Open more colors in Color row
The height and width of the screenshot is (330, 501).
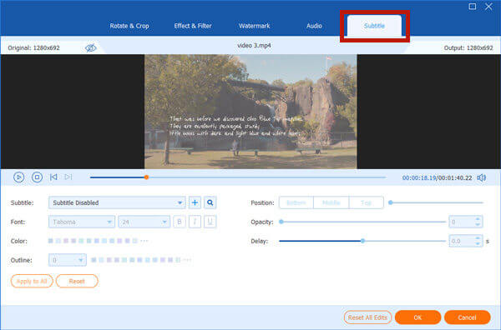tap(144, 241)
